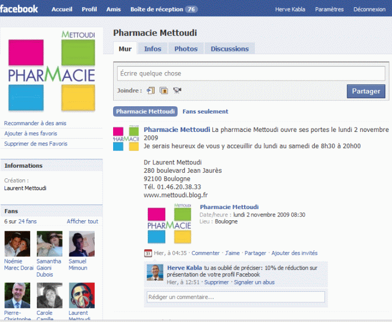Open Paramètres settings

(329, 10)
